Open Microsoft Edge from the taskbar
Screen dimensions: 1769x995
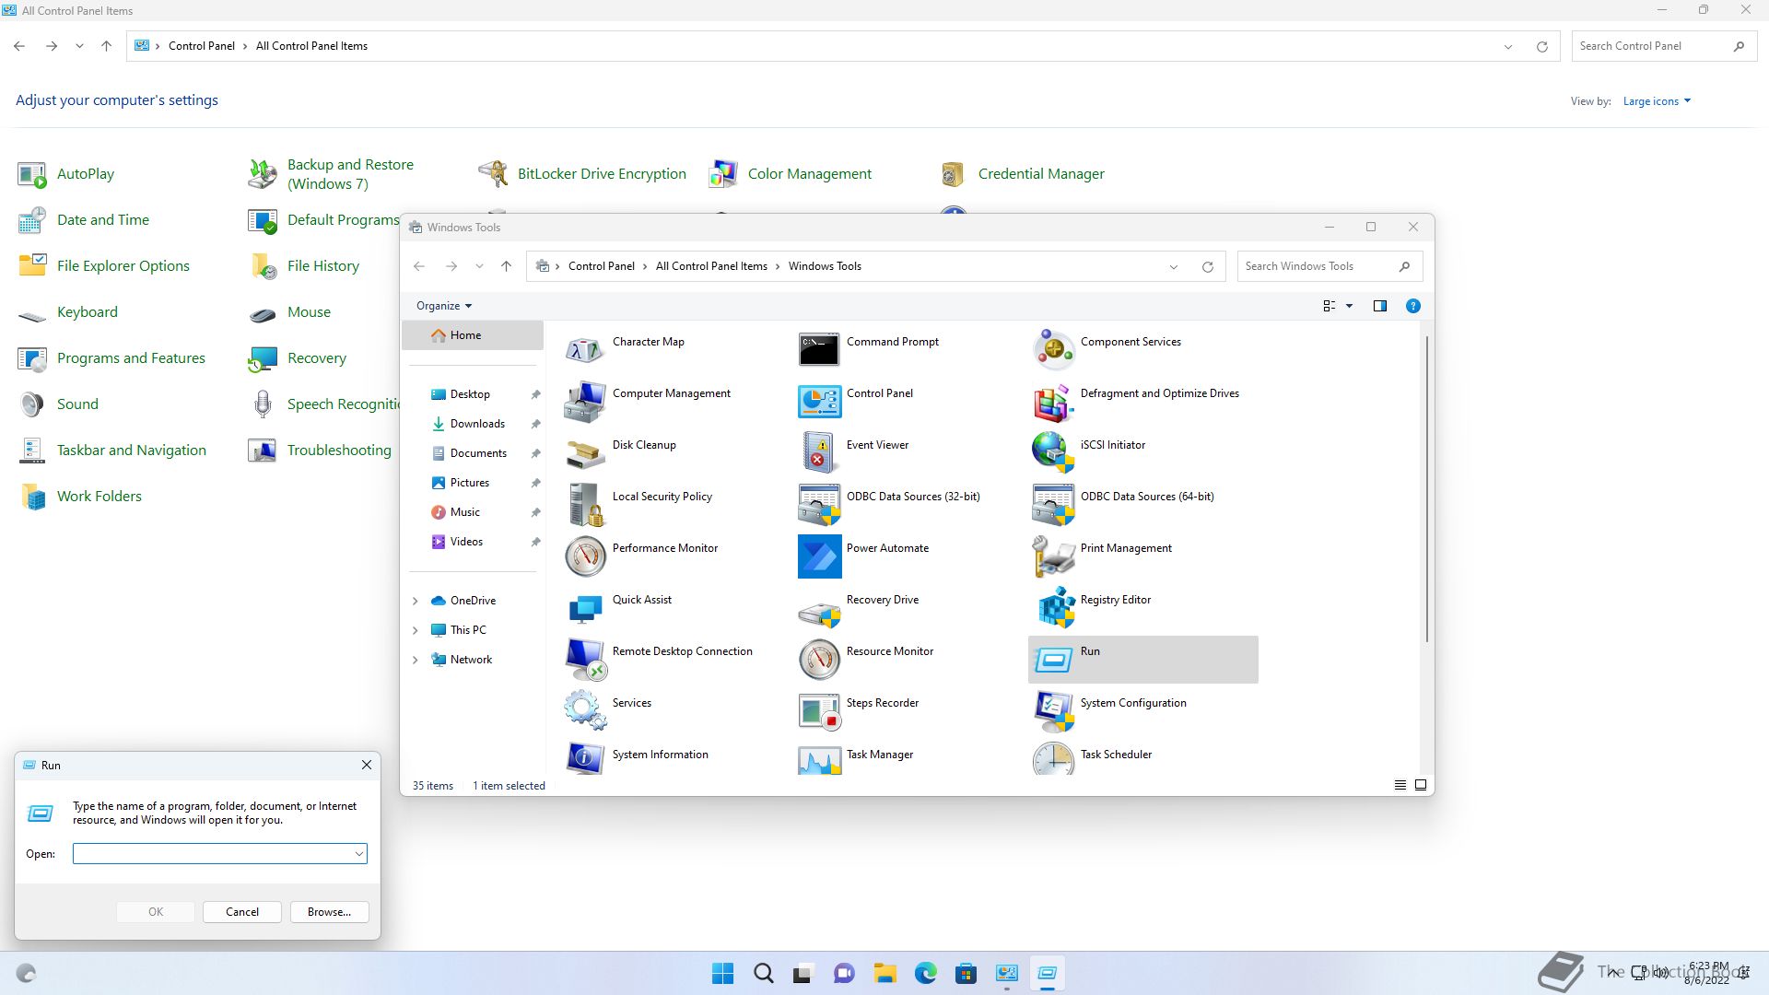[x=925, y=973]
